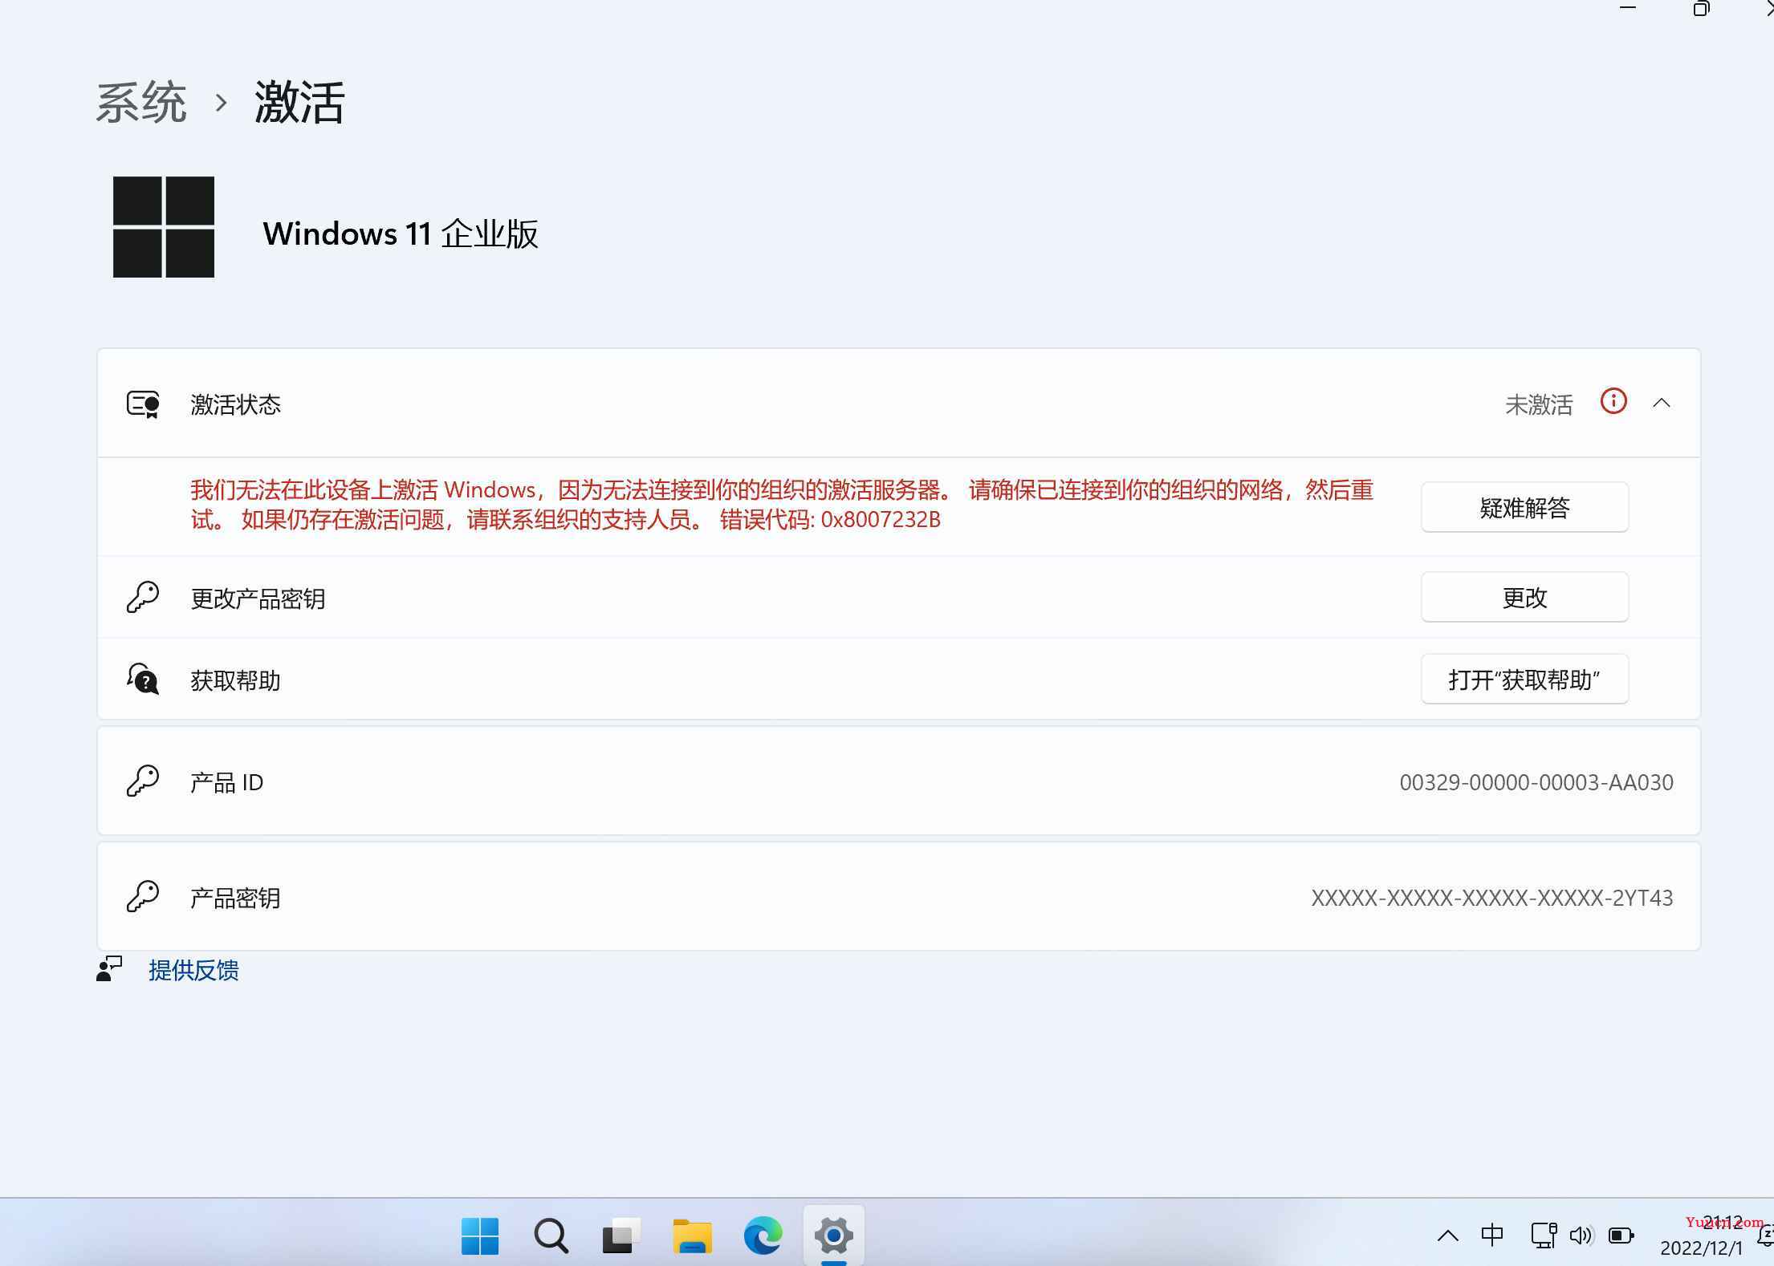Launch File Explorer from taskbar
The image size is (1774, 1266).
point(692,1236)
